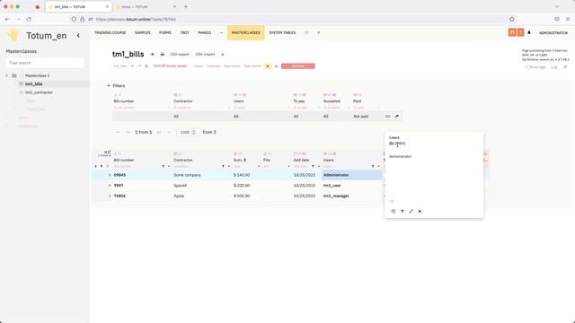
Task: Open the FORMS menu
Action: [x=165, y=32]
